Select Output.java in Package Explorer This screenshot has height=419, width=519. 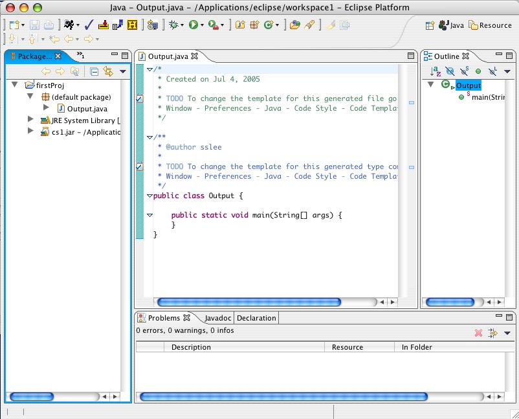coord(87,109)
